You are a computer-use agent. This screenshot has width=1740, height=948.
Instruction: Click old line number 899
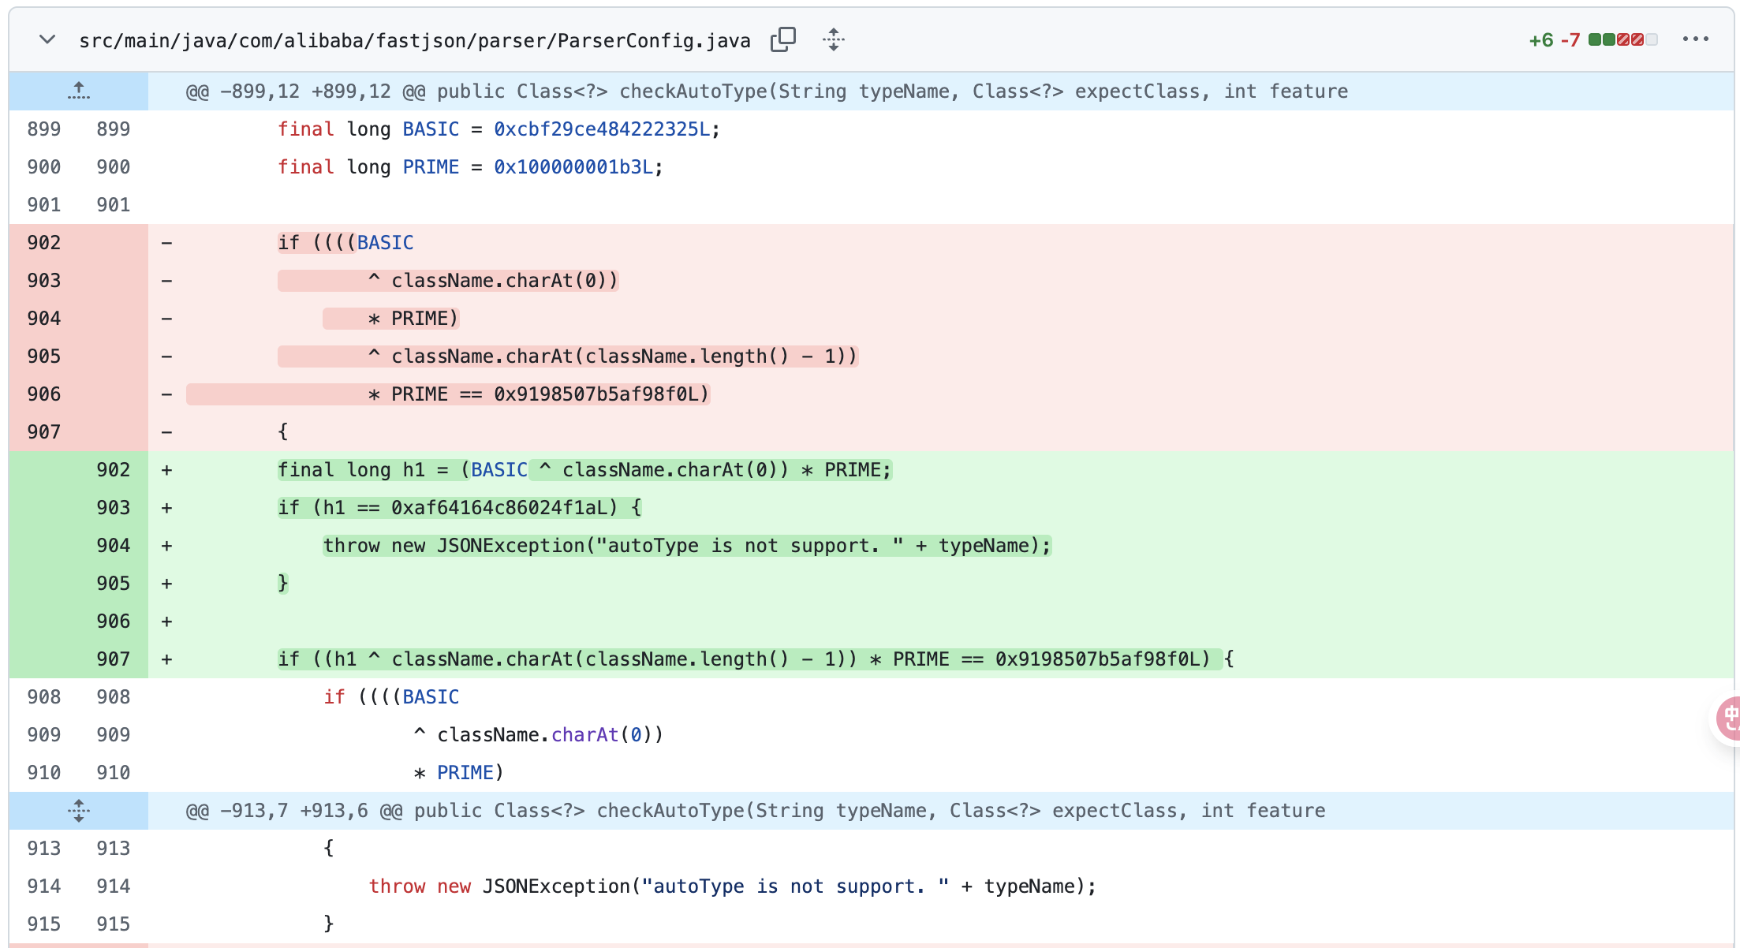coord(43,129)
